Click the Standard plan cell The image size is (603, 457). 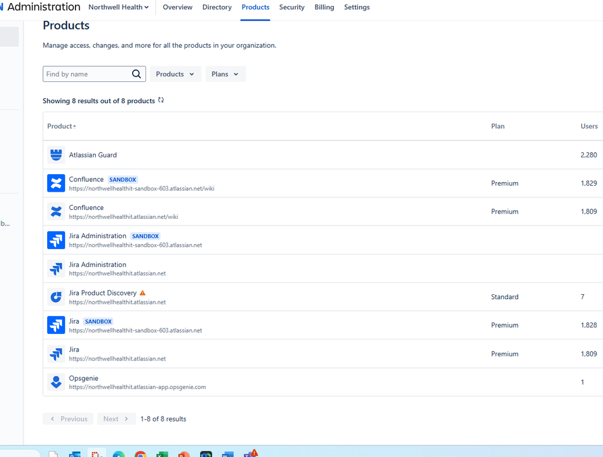click(x=505, y=297)
